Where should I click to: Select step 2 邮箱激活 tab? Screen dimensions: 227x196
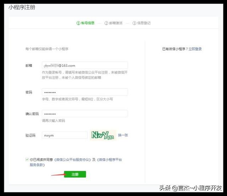point(113,23)
